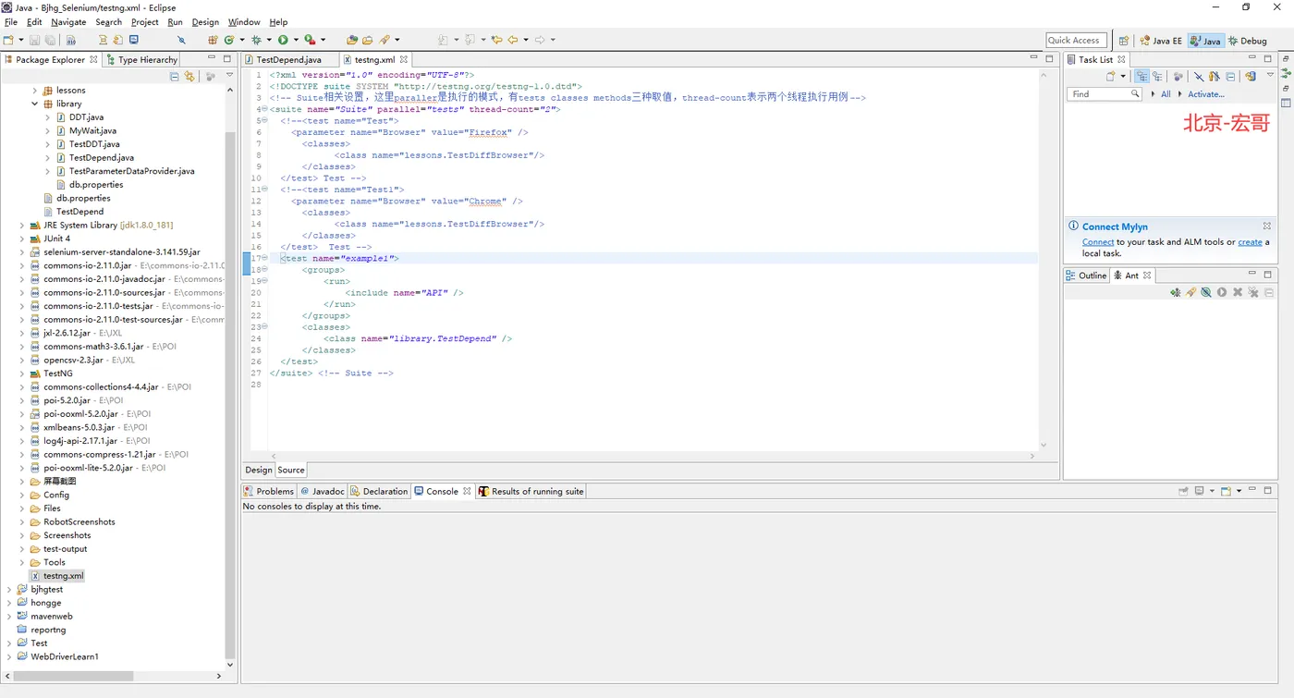Open Results of running suite tab

click(531, 491)
